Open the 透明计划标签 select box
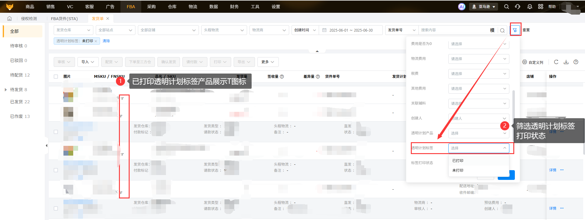The width and height of the screenshot is (585, 220). pos(478,148)
